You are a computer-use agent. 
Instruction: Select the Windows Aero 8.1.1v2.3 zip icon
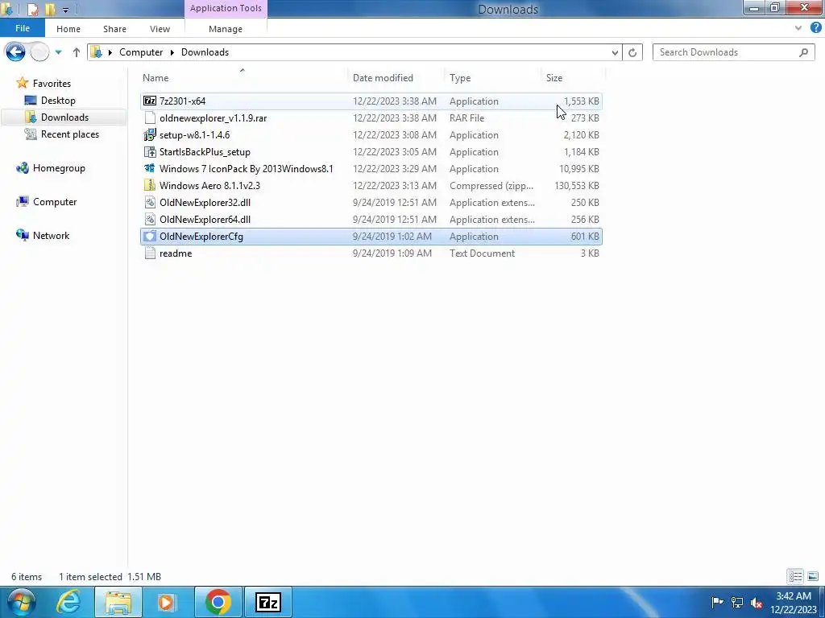pyautogui.click(x=150, y=186)
